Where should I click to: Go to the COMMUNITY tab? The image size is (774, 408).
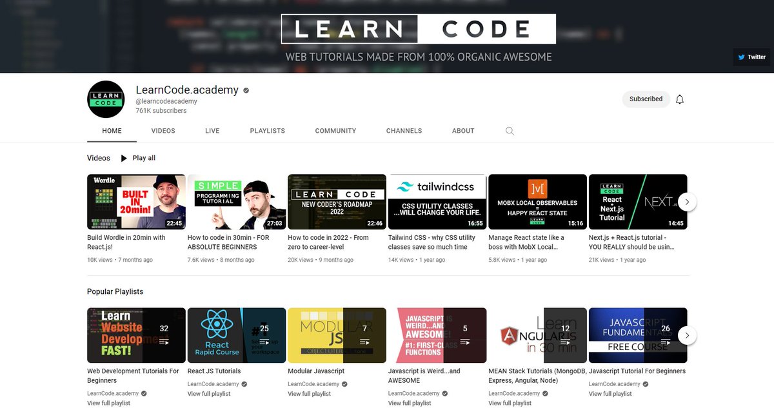click(x=335, y=131)
